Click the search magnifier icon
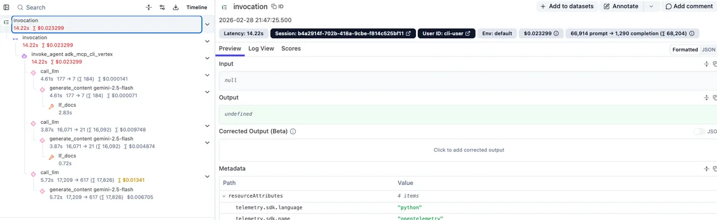Viewport: 717px width, 220px height. point(20,8)
